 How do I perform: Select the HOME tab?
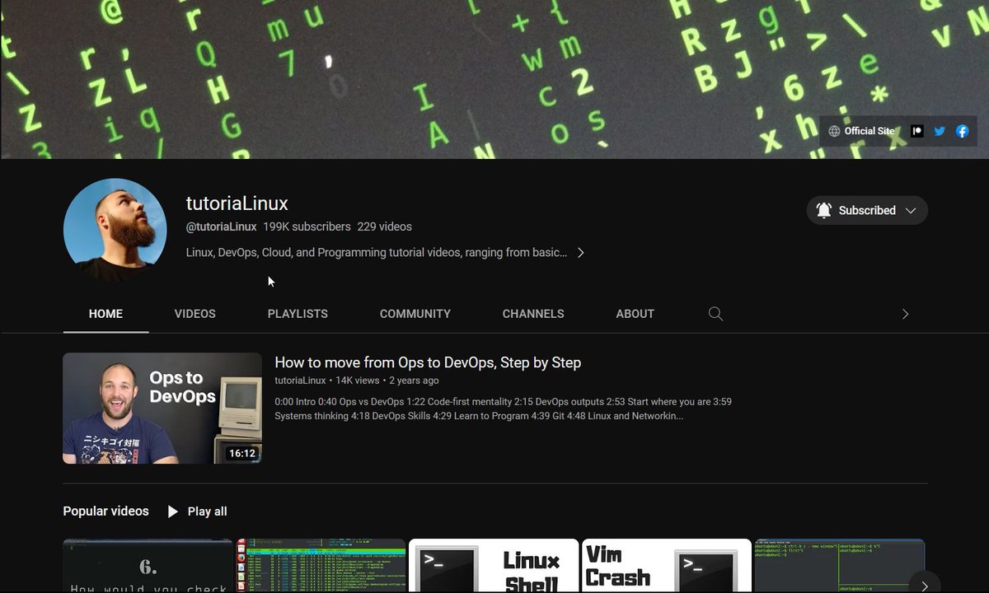[x=105, y=314]
